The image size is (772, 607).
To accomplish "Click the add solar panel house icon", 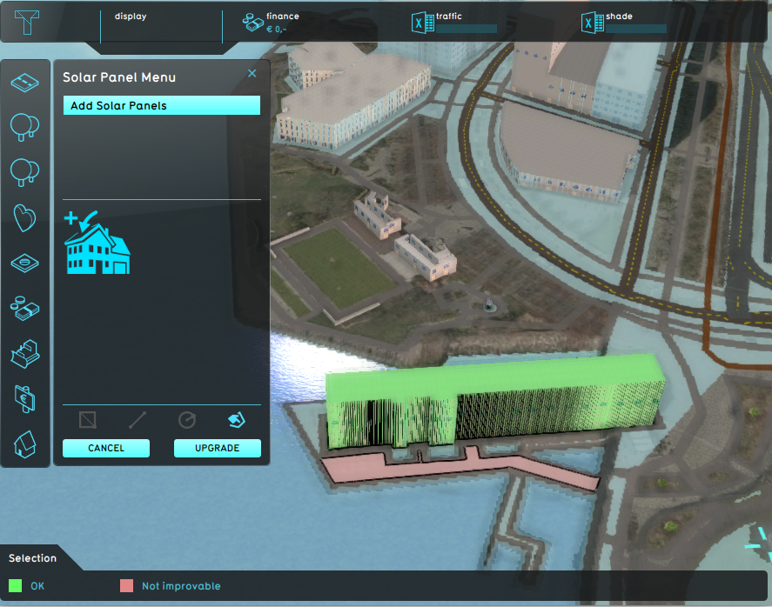I will 97,243.
